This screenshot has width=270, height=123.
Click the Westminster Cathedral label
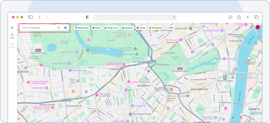tap(176, 96)
